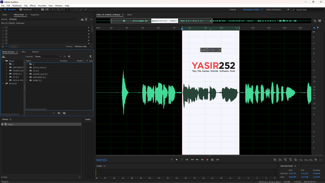325x183 pixels.
Task: Select the Paintbrush Selection tool
Action: [x=81, y=9]
